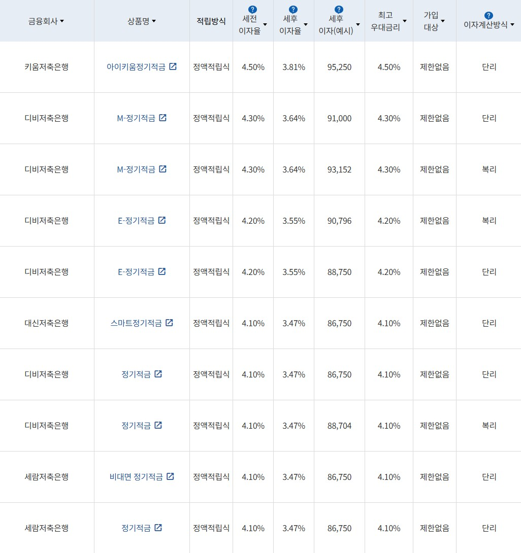Open external link icon for 스마트정기적금
Screen dimensions: 521x553
169,323
